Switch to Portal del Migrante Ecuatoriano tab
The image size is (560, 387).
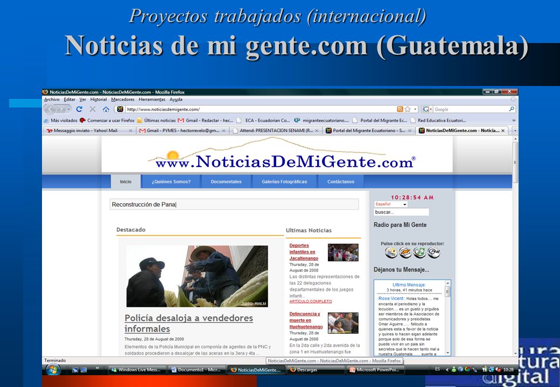[368, 131]
